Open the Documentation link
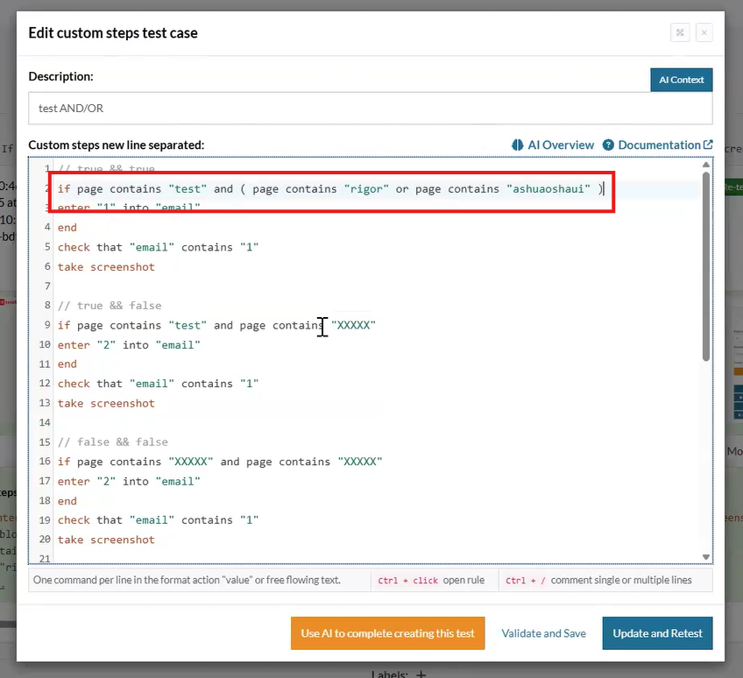The height and width of the screenshot is (678, 743). tap(659, 145)
